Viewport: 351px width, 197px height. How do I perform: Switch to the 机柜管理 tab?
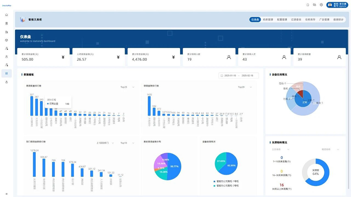point(268,20)
